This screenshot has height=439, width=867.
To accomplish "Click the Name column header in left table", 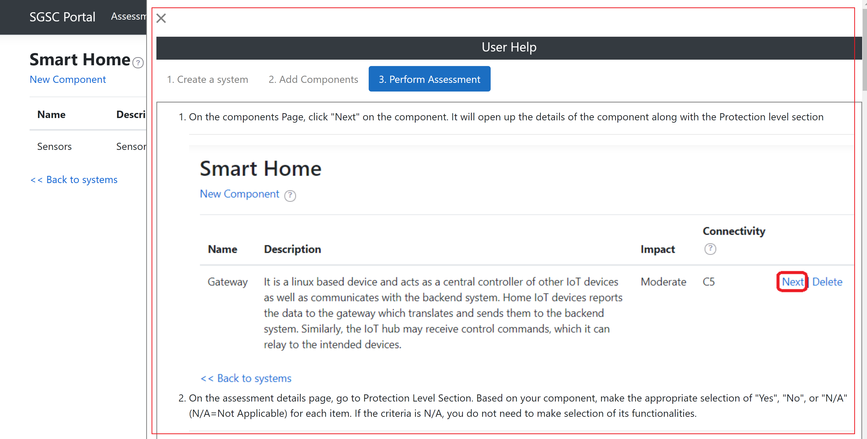I will (51, 114).
